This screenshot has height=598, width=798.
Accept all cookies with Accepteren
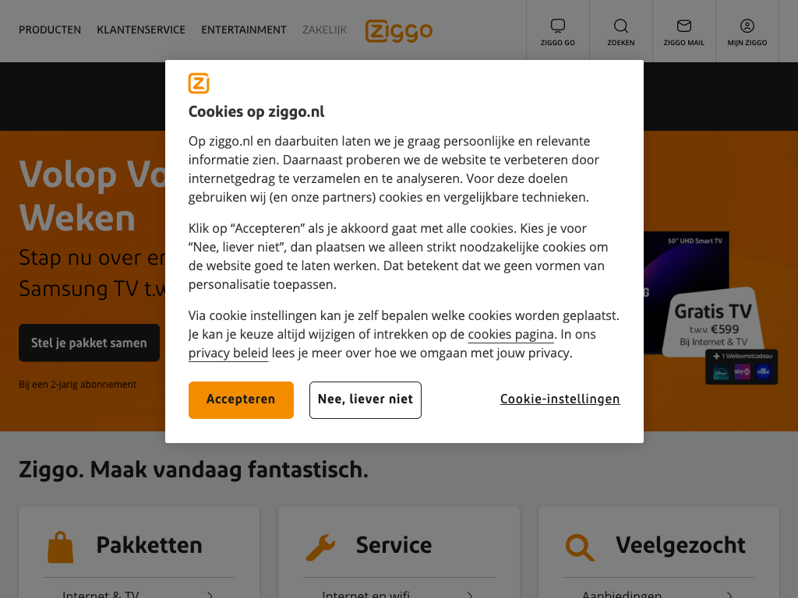click(241, 399)
